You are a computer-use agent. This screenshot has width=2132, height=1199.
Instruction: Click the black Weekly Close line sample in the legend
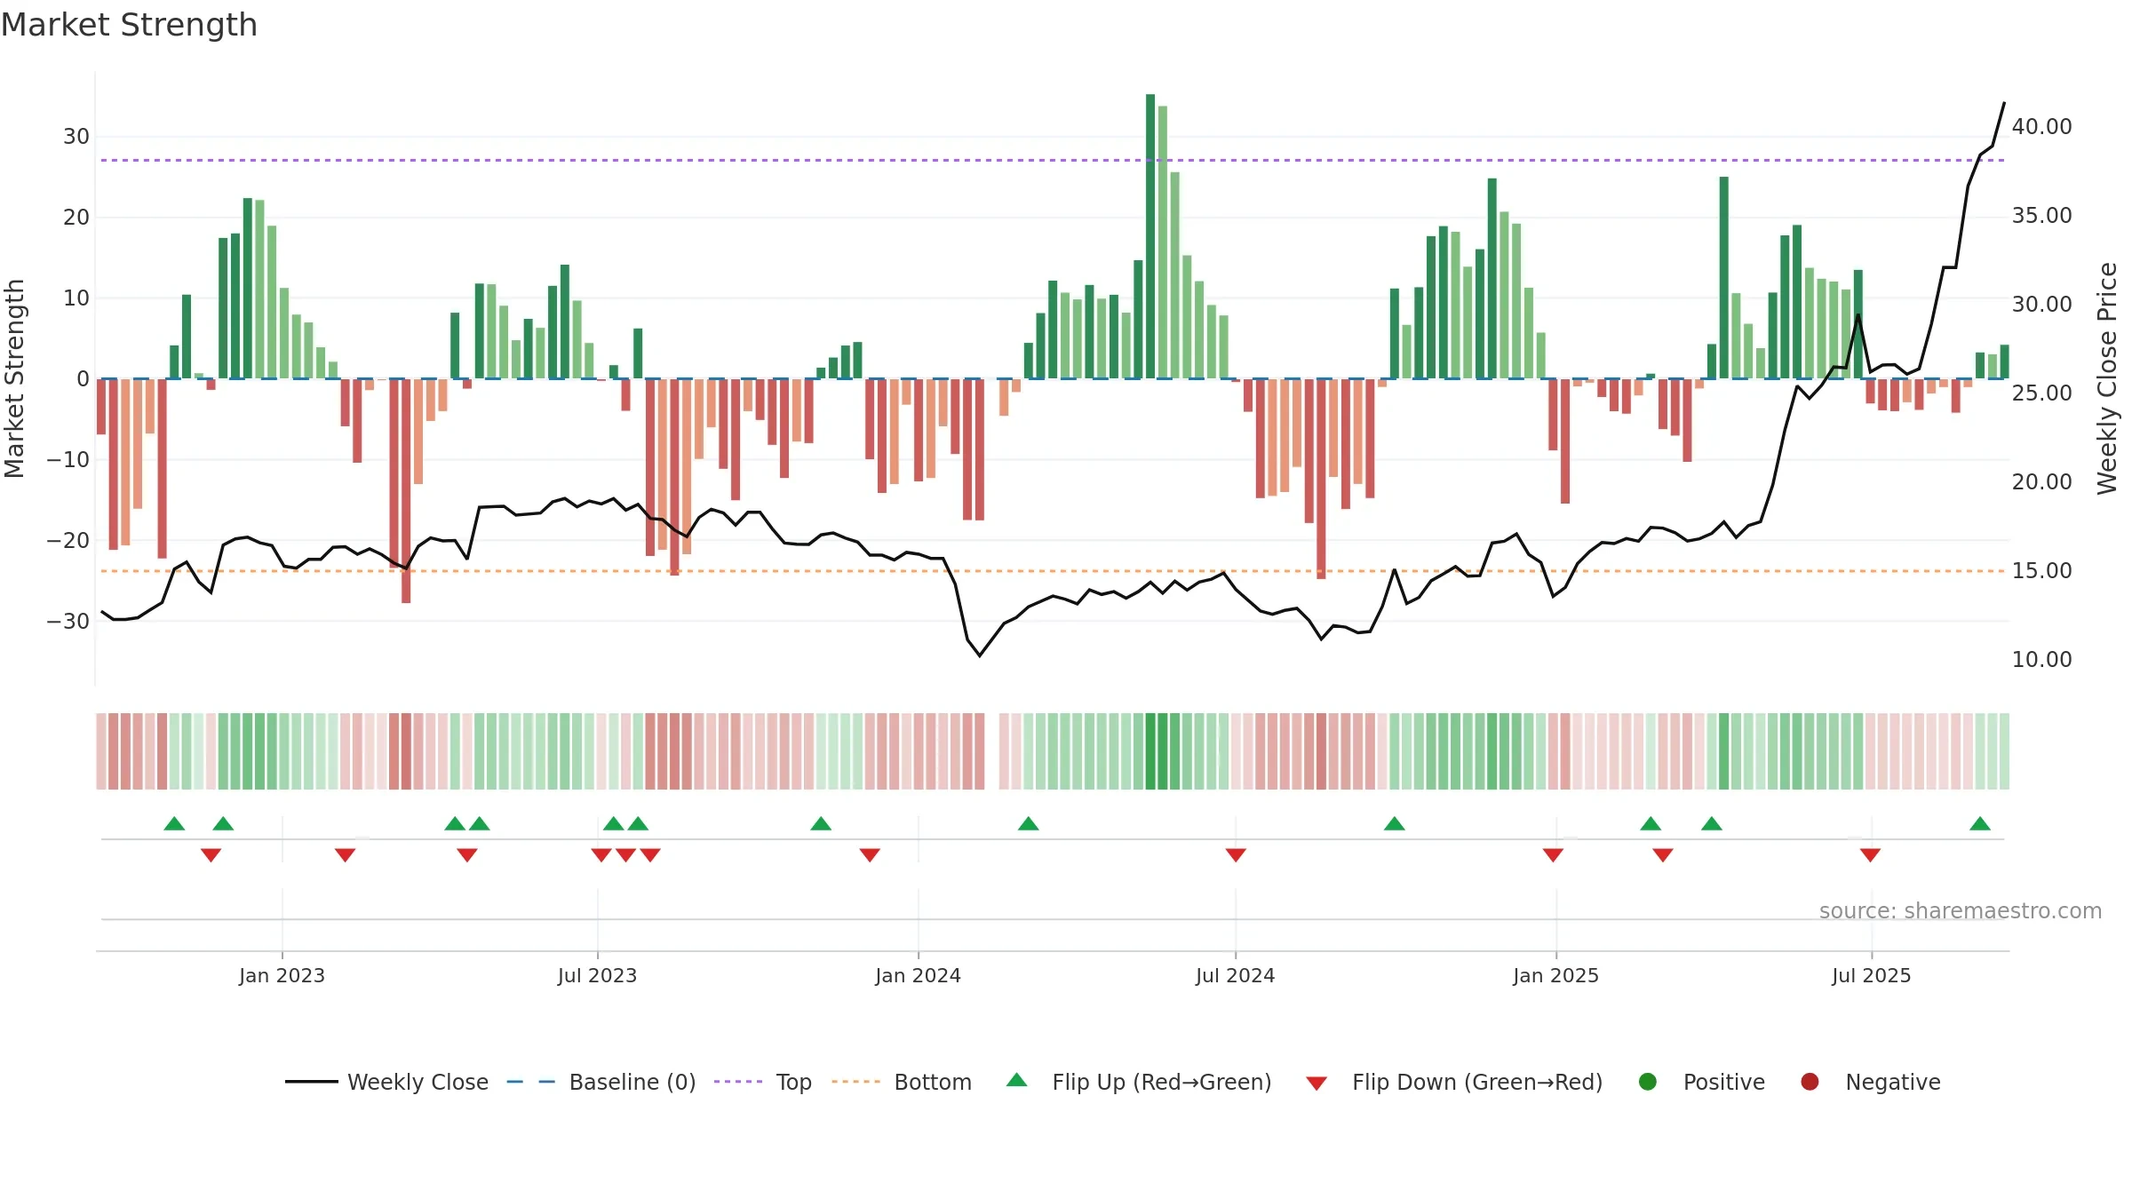(312, 1082)
